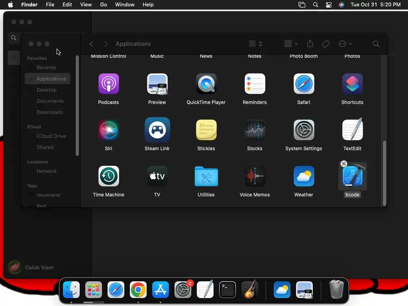Open Terminal from the Dock
The width and height of the screenshot is (408, 306).
coord(228,290)
